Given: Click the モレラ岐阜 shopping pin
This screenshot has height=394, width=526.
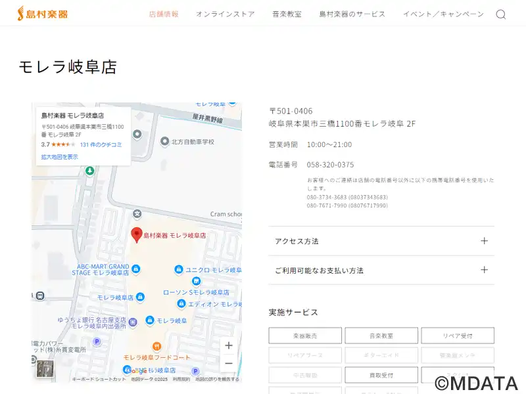Looking at the screenshot, I should [x=150, y=320].
